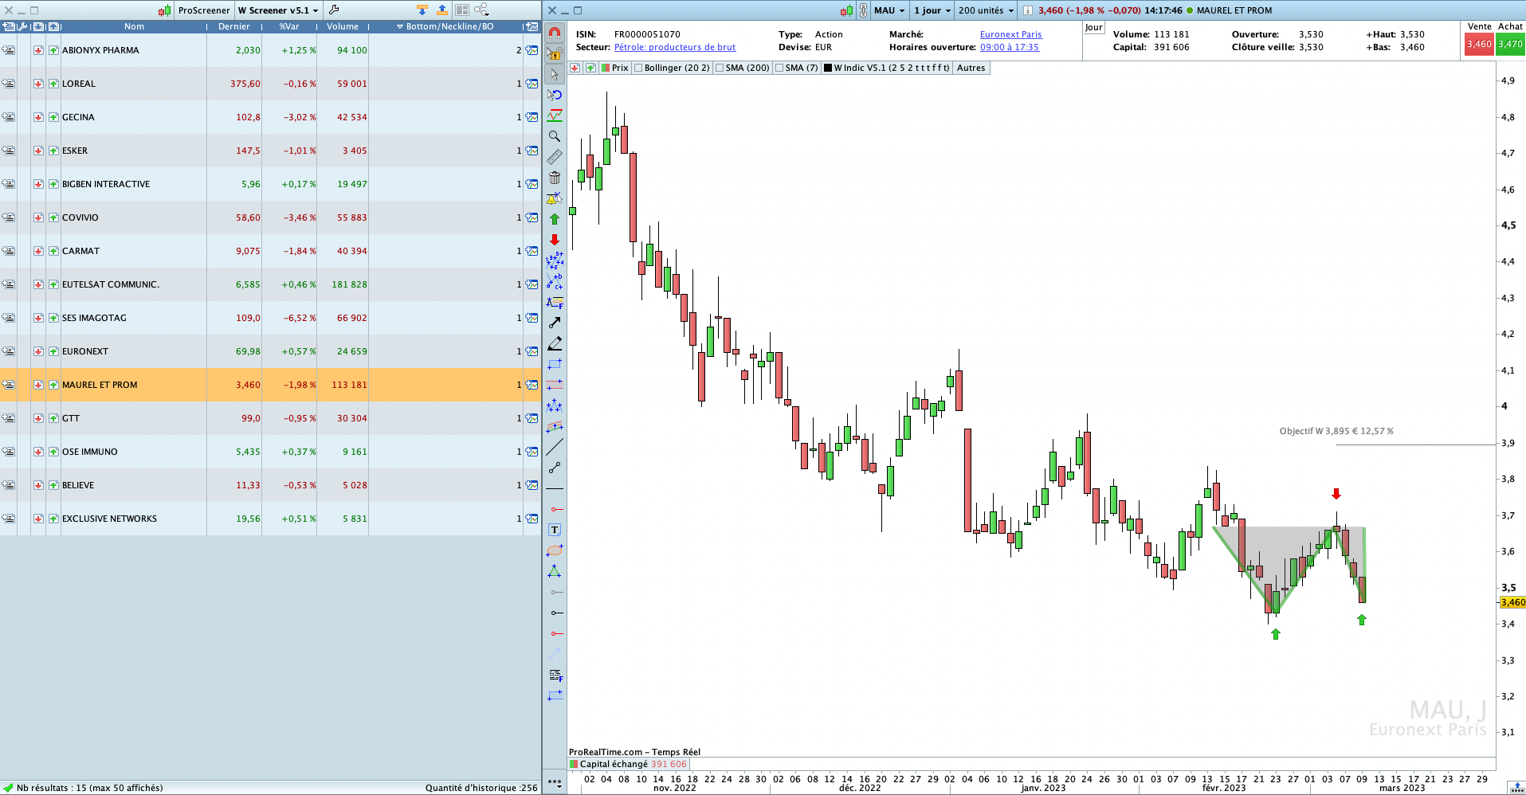1526x795 pixels.
Task: Select the green up arrow drawing tool
Action: point(555,219)
